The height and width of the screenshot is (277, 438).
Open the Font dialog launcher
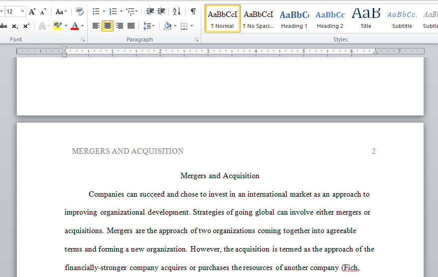(x=83, y=40)
